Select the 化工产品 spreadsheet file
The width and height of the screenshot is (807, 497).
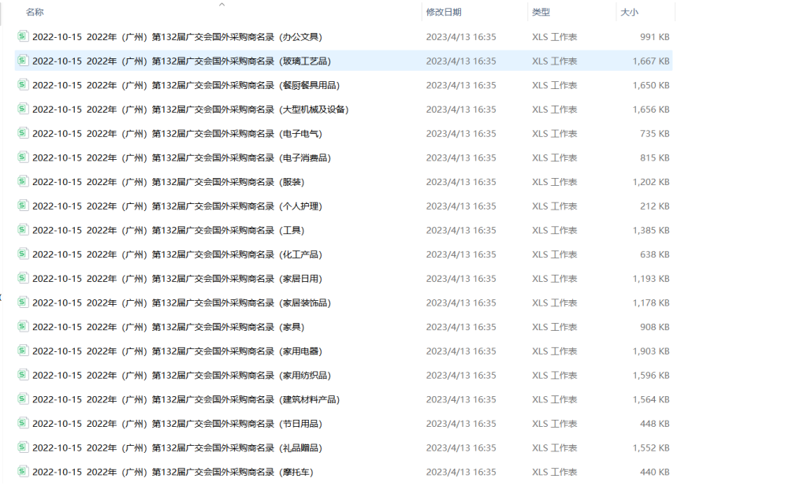pos(177,254)
